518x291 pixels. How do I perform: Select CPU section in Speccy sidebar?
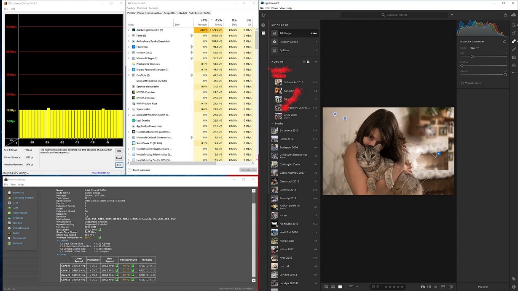point(15,203)
